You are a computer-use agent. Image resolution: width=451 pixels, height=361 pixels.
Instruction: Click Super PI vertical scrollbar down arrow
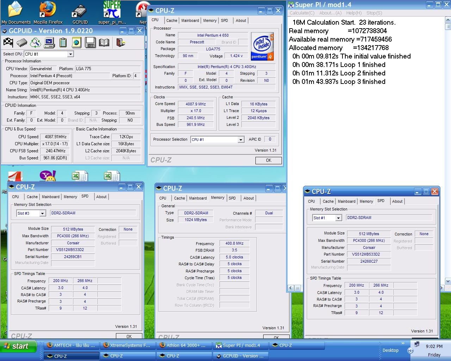[x=448, y=281]
